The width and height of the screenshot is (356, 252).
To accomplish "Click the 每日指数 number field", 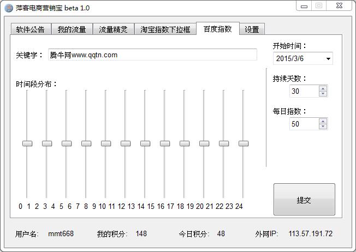I will coord(303,124).
